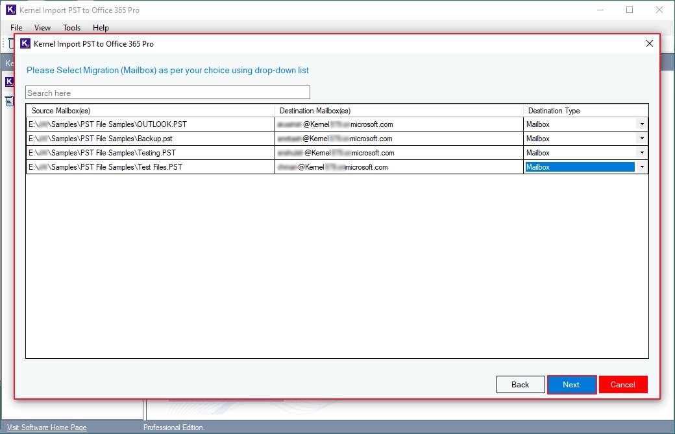Open Visit Software Home Page link
The image size is (675, 434).
pos(47,428)
